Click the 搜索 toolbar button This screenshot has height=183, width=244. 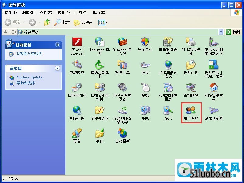click(x=62, y=22)
